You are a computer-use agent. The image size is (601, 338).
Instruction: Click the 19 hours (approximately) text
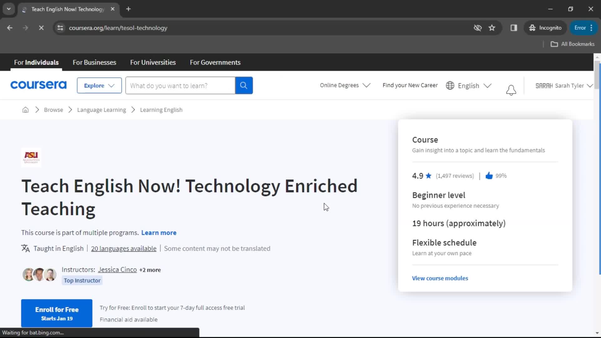459,223
